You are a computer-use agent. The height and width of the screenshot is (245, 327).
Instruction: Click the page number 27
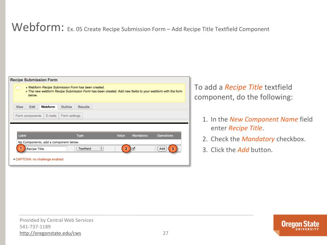point(166,233)
